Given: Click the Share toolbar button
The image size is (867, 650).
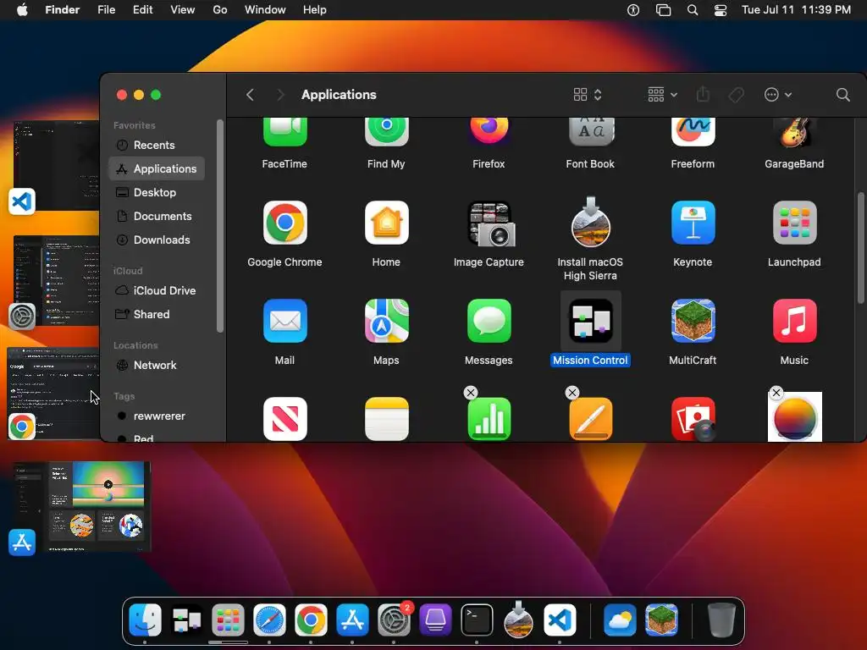Looking at the screenshot, I should [x=703, y=95].
